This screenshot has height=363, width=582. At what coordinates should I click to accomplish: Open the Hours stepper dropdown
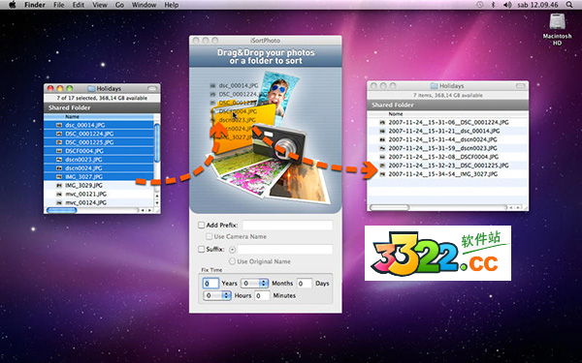[216, 295]
